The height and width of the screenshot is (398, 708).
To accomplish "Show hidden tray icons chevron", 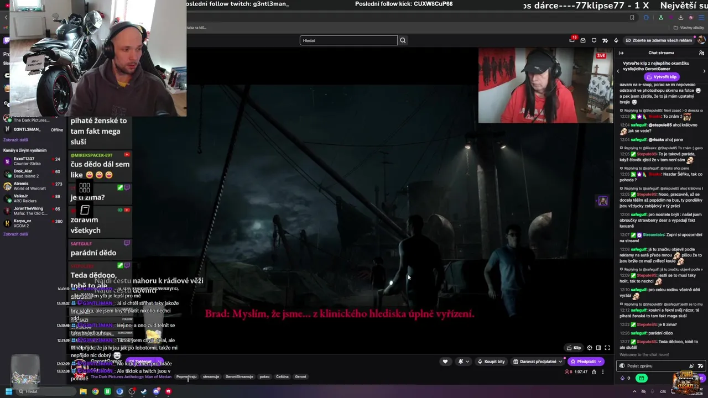I will click(634, 391).
